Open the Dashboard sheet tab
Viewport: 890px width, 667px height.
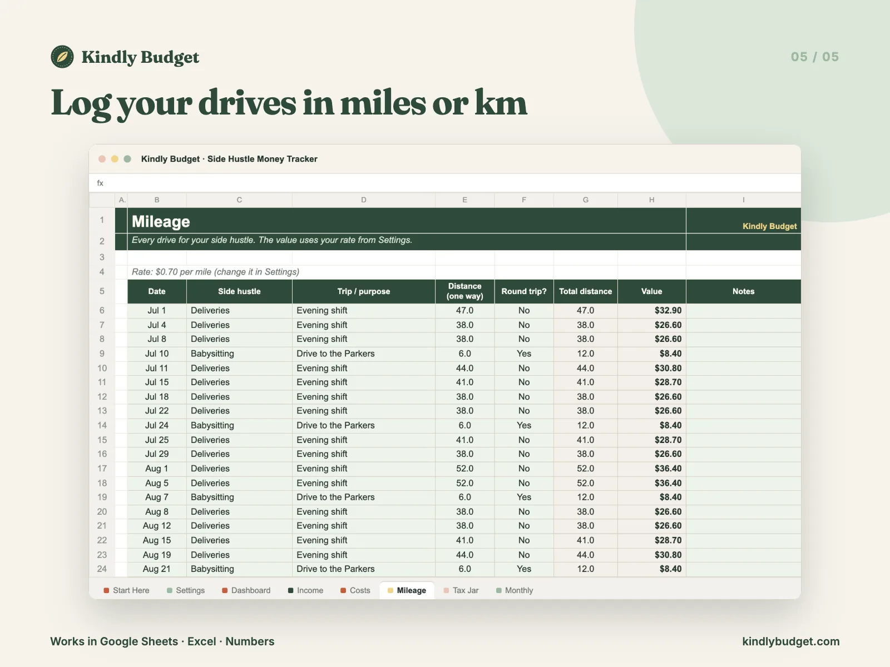(x=246, y=590)
